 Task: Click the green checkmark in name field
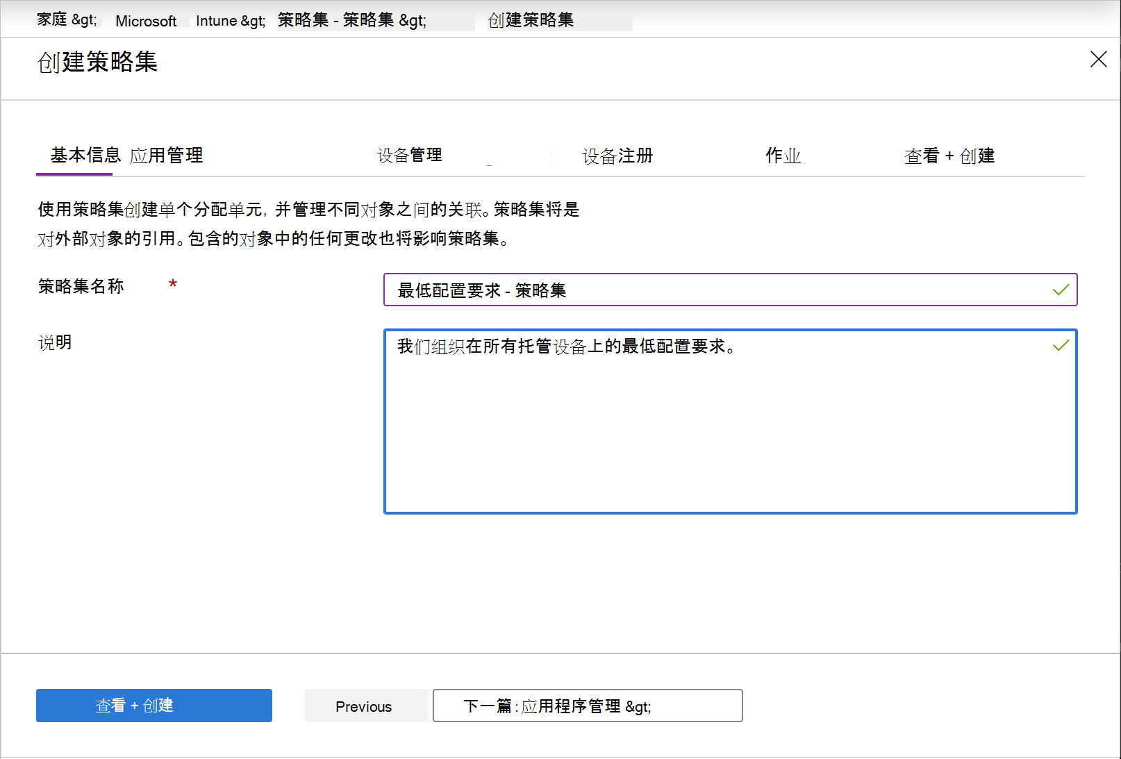click(1061, 290)
